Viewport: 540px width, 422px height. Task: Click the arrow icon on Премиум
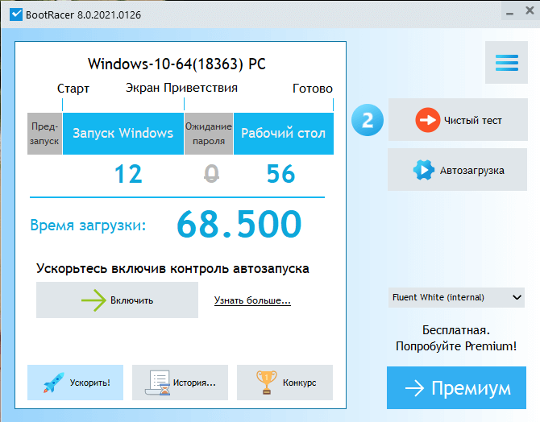(414, 388)
